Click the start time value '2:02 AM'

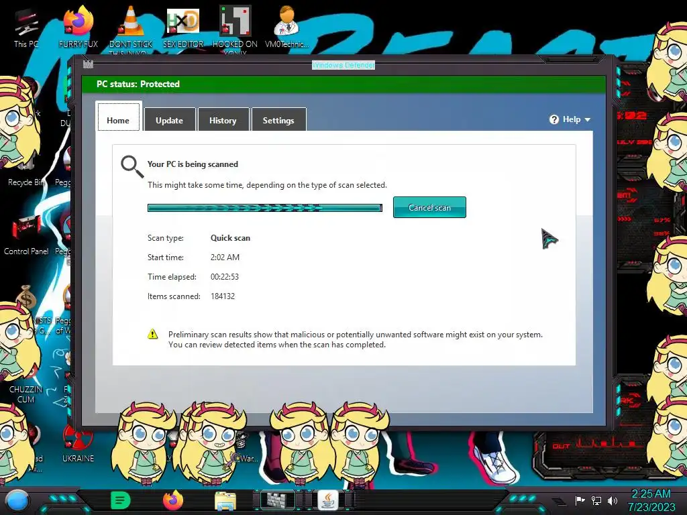coord(225,257)
